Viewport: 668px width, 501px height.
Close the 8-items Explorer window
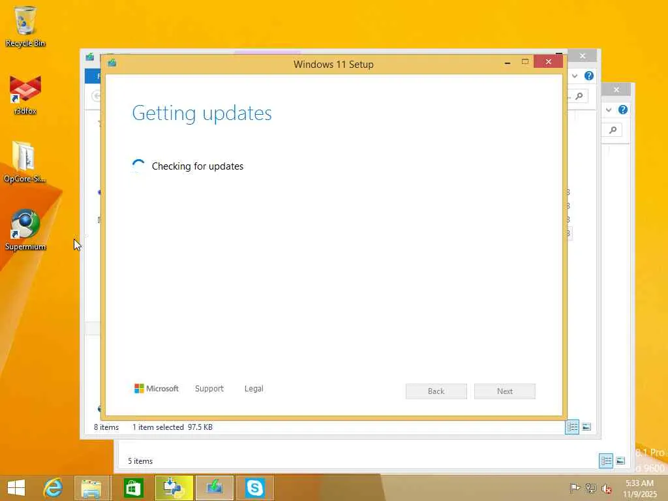[x=583, y=56]
